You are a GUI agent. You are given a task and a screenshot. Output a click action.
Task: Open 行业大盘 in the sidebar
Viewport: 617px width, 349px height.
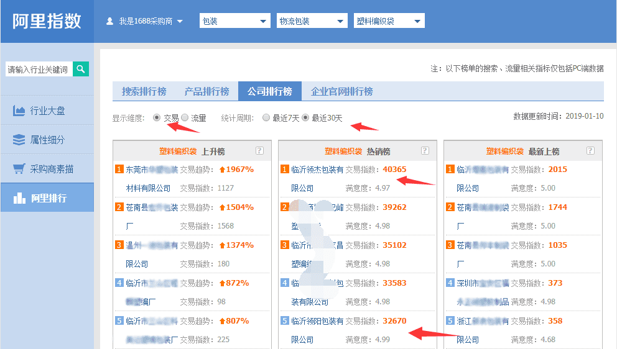47,111
